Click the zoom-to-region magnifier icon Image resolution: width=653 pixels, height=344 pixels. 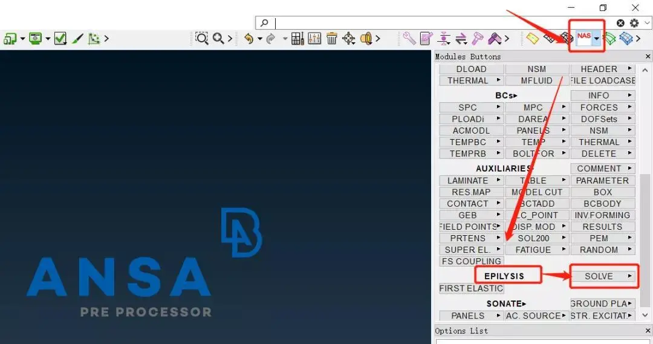click(202, 39)
